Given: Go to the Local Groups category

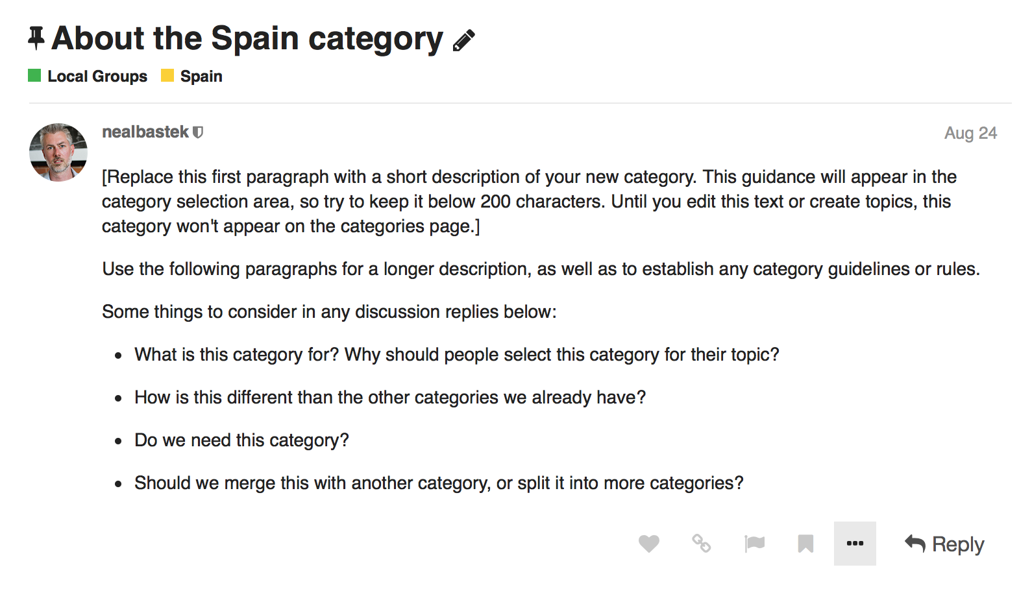Looking at the screenshot, I should click(97, 77).
